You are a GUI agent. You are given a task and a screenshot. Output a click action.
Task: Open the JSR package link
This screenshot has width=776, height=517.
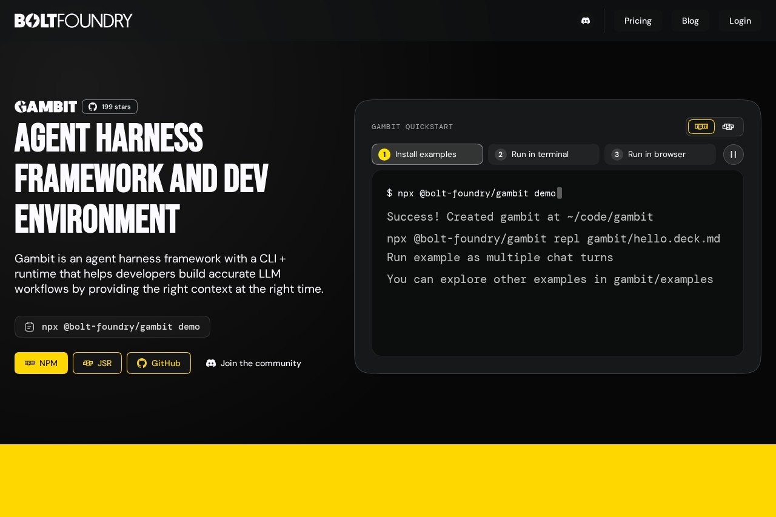click(97, 363)
